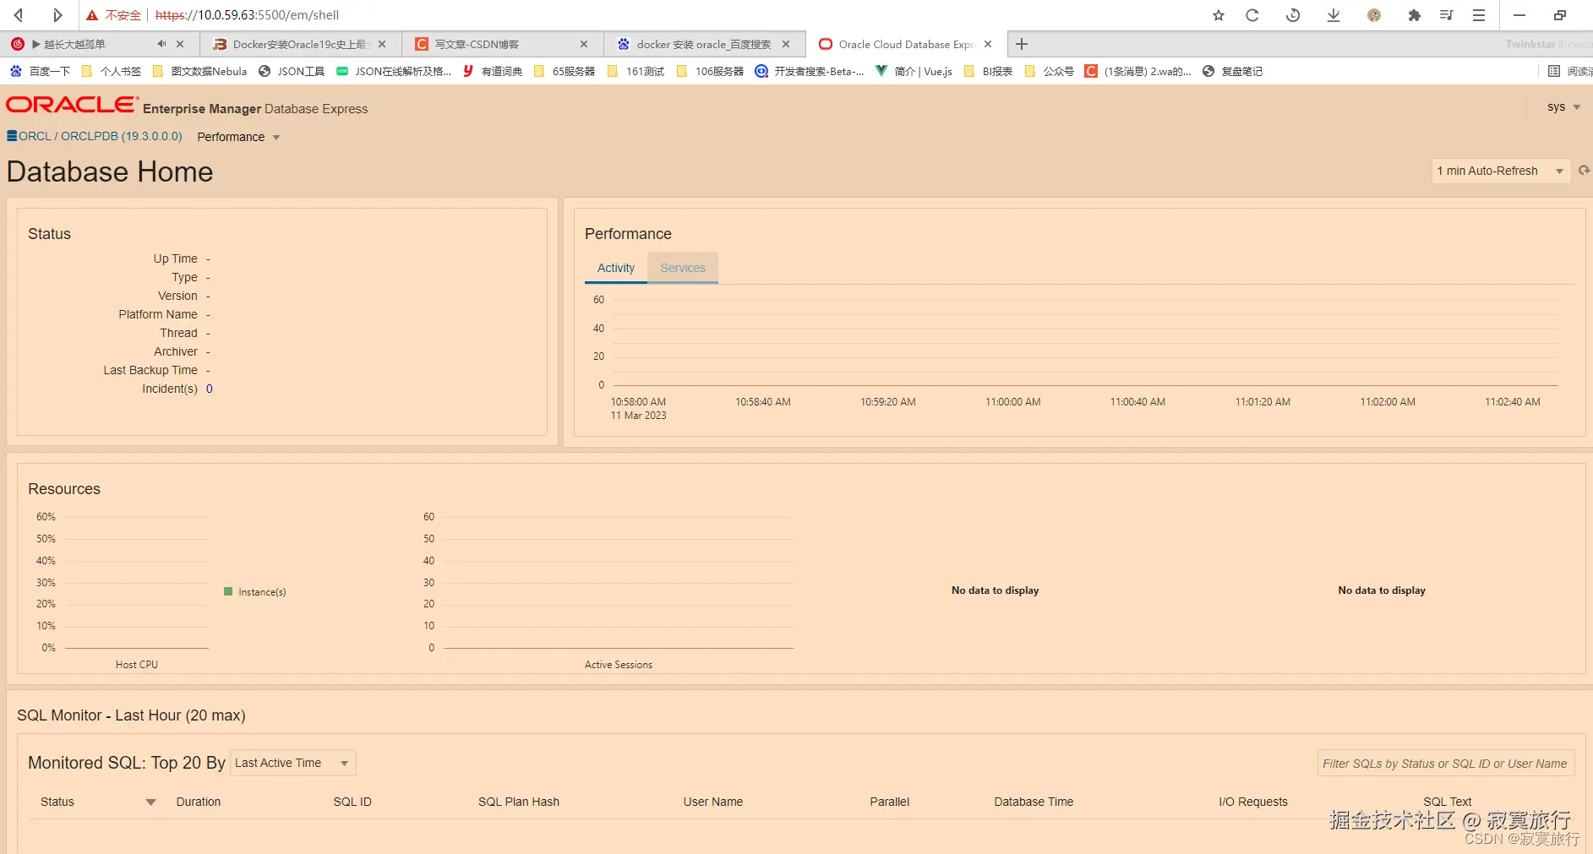Open the Status column filter arrow

pos(150,802)
